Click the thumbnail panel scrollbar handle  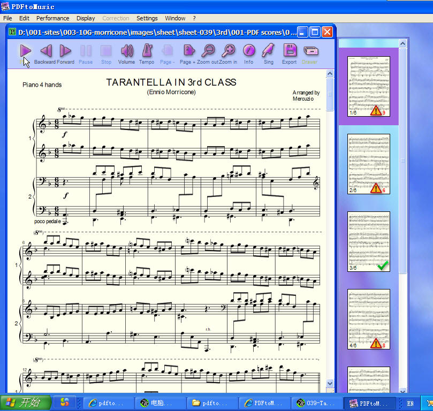pos(402,161)
